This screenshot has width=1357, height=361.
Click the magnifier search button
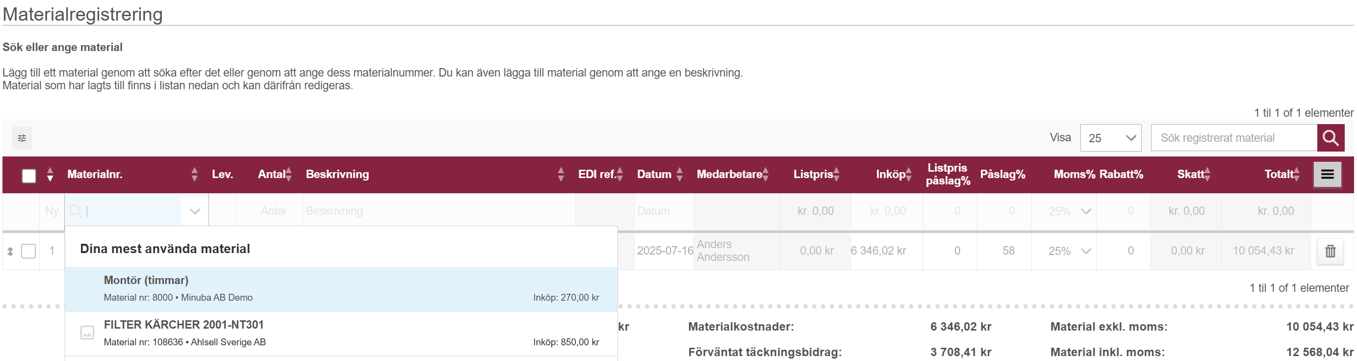(1330, 138)
